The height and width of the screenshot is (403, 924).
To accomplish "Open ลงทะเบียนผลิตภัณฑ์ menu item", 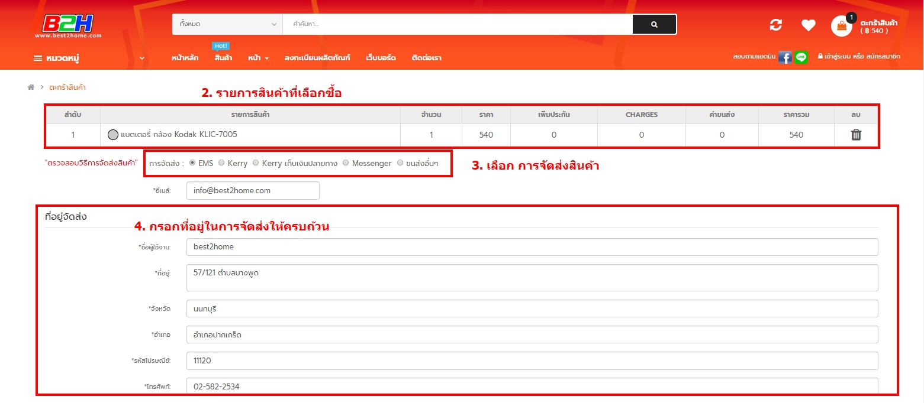I will click(x=317, y=58).
